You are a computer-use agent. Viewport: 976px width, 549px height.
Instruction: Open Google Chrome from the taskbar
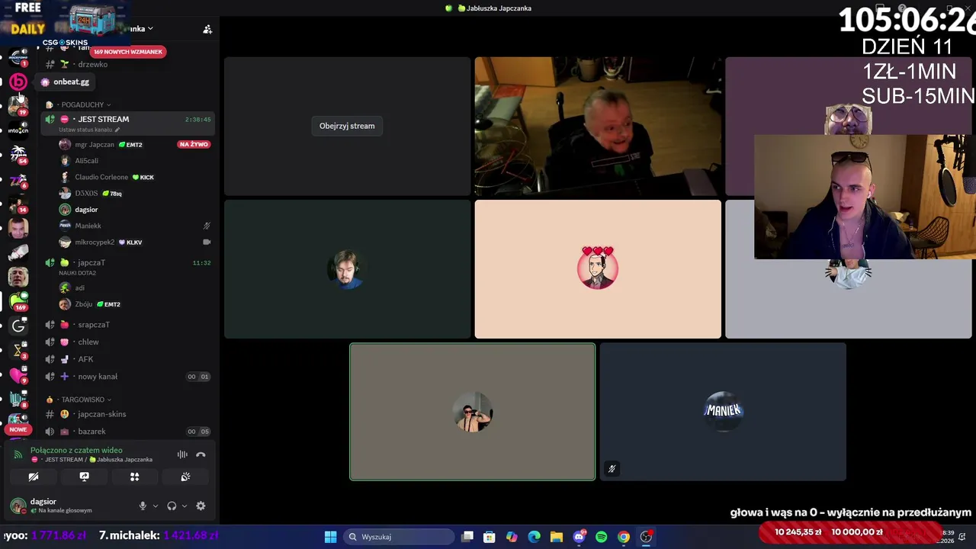pyautogui.click(x=624, y=537)
